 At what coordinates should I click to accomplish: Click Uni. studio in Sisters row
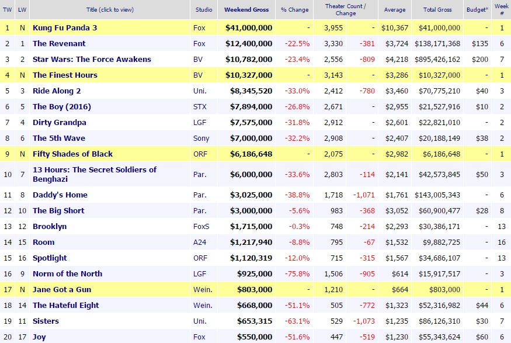200,321
